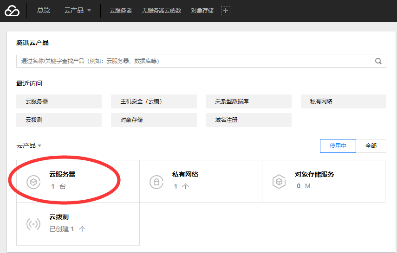Click the 对象存储服务 card cube icon

(x=279, y=182)
